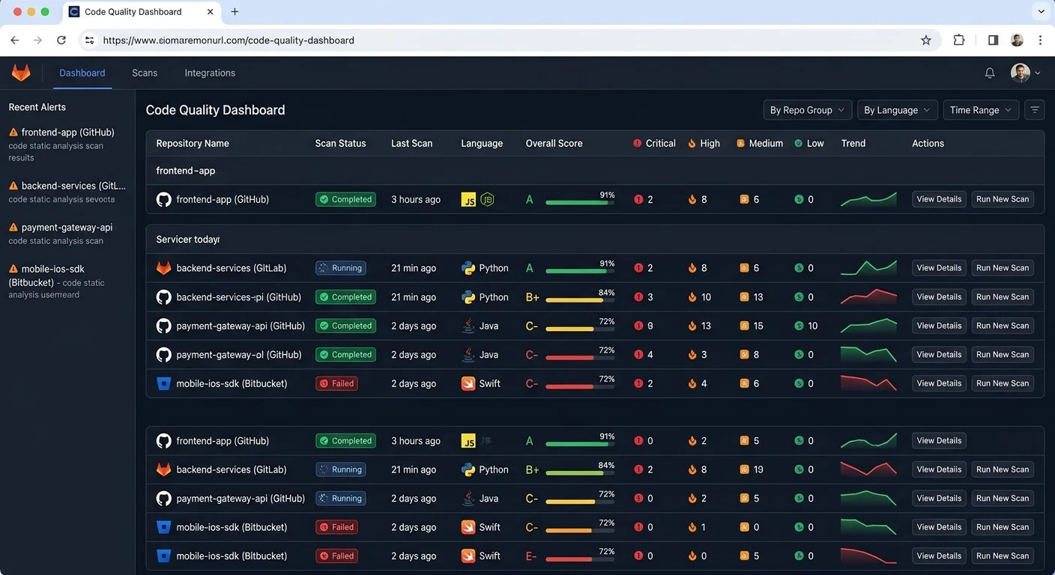Click the trend sparkline in the payment-gateway-ol row
Image resolution: width=1055 pixels, height=575 pixels.
click(x=868, y=354)
